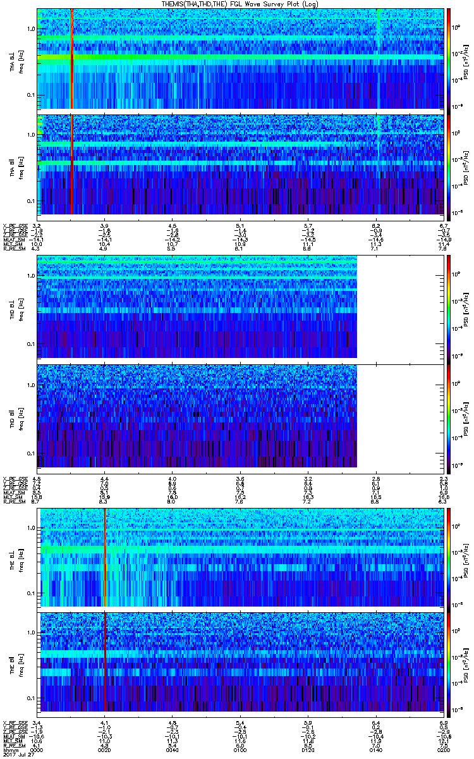474x759 pixels.
Task: Click the red vertical spike in THE B-parallel panel
Action: pyautogui.click(x=105, y=662)
